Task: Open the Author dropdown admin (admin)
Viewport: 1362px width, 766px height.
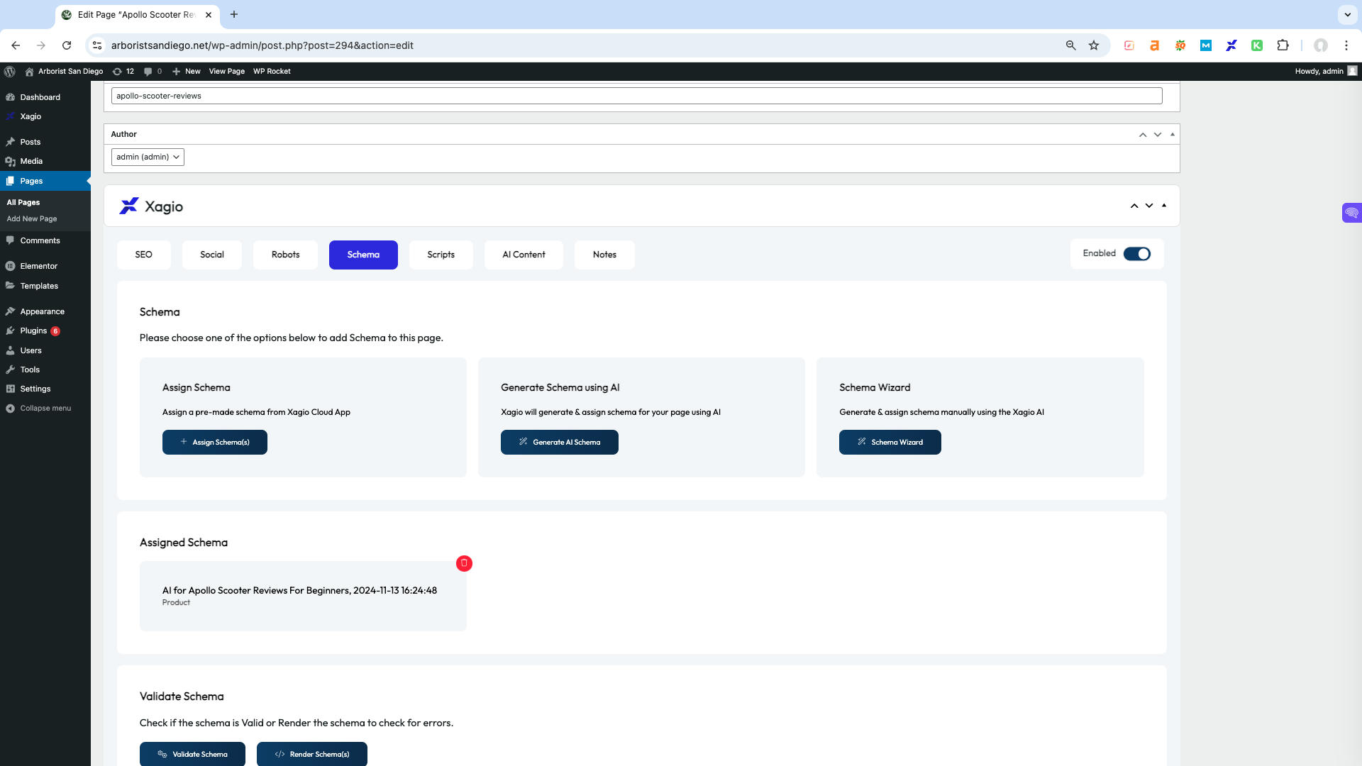Action: pos(148,157)
